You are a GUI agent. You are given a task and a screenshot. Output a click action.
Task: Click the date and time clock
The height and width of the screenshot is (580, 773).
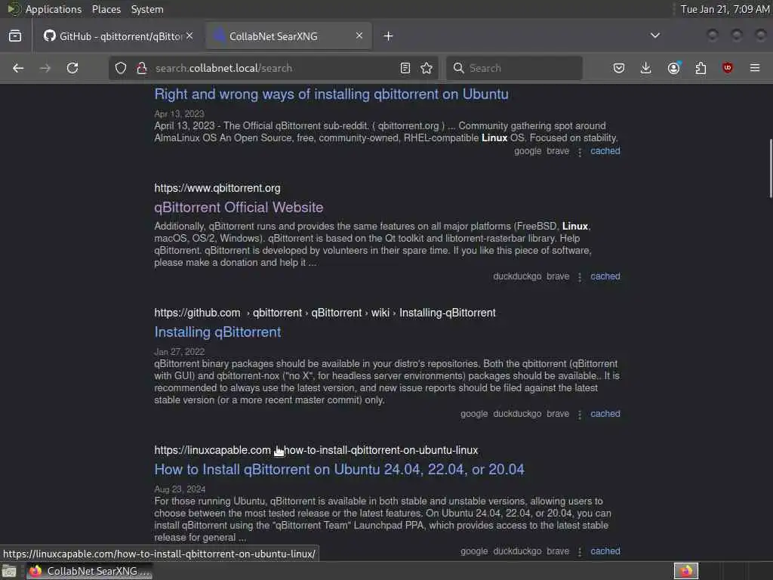click(725, 9)
